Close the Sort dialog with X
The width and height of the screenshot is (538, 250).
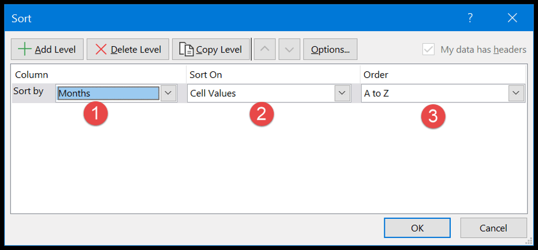point(512,18)
